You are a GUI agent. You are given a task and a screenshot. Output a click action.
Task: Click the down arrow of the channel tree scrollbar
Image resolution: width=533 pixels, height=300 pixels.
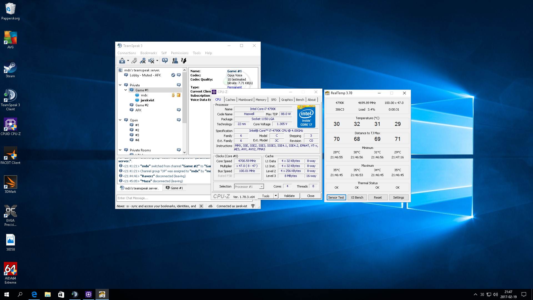(184, 152)
